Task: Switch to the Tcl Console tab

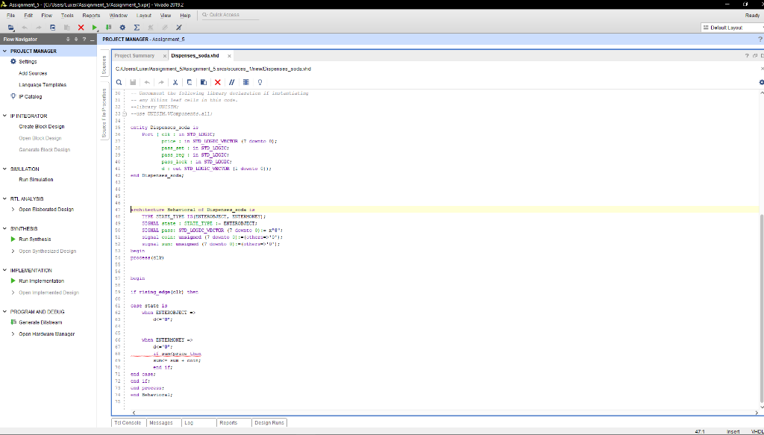Action: click(x=127, y=422)
